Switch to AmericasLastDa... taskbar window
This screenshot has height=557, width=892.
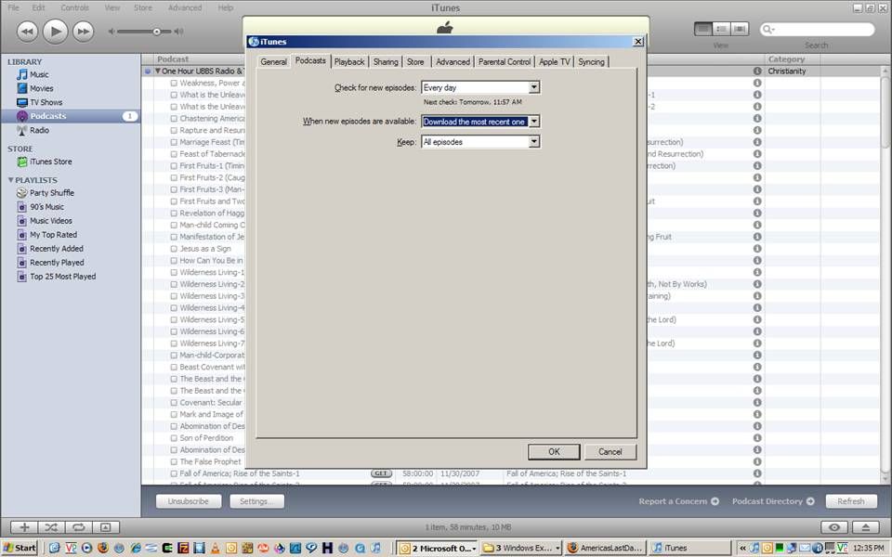click(x=605, y=548)
